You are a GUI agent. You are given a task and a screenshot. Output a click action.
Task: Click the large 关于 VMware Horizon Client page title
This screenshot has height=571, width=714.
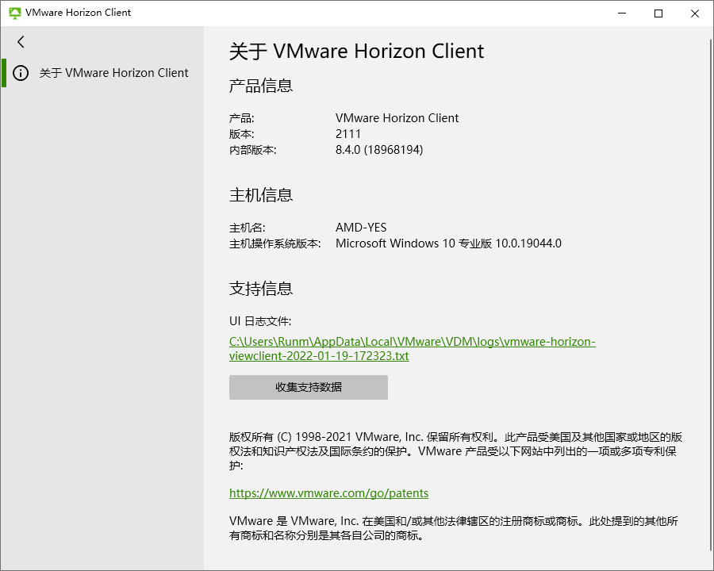coord(356,51)
